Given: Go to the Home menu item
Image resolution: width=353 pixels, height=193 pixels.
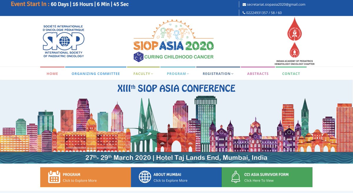Looking at the screenshot, I should pyautogui.click(x=52, y=74).
